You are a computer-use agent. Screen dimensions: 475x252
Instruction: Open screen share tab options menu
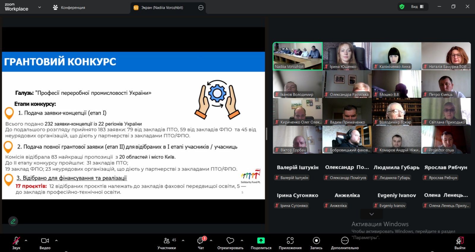(x=201, y=8)
